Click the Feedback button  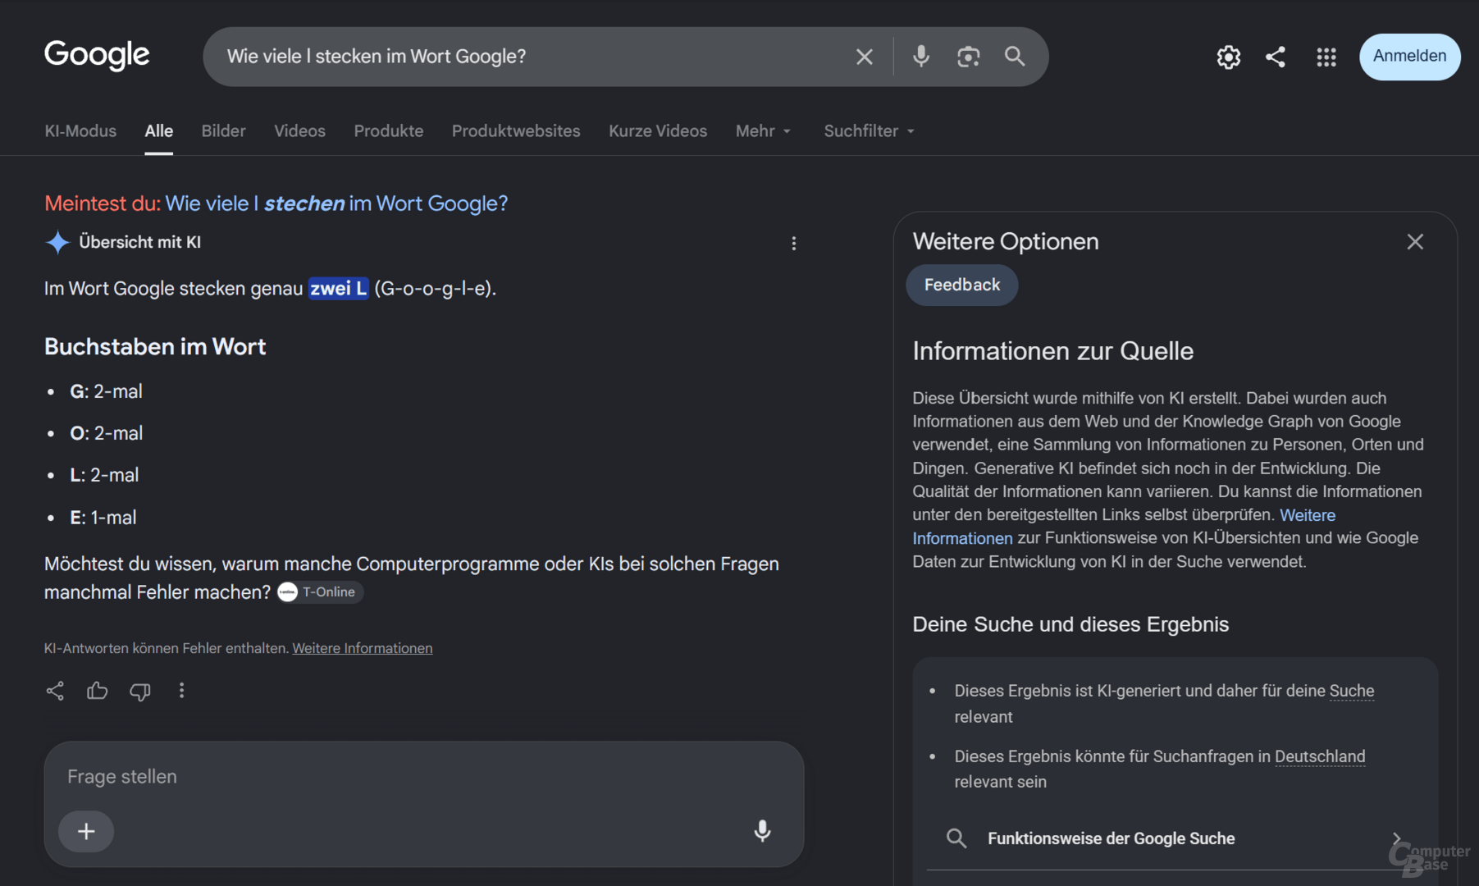[962, 285]
